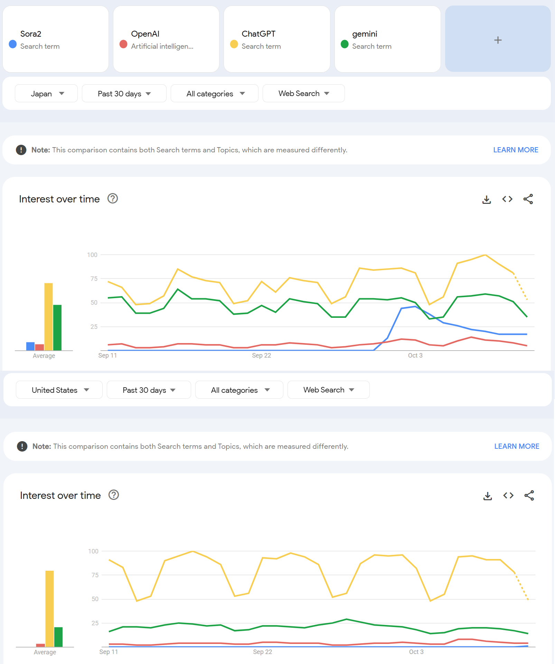Screen dimensions: 555x664
Task: Share the United States interest chart
Action: [529, 496]
